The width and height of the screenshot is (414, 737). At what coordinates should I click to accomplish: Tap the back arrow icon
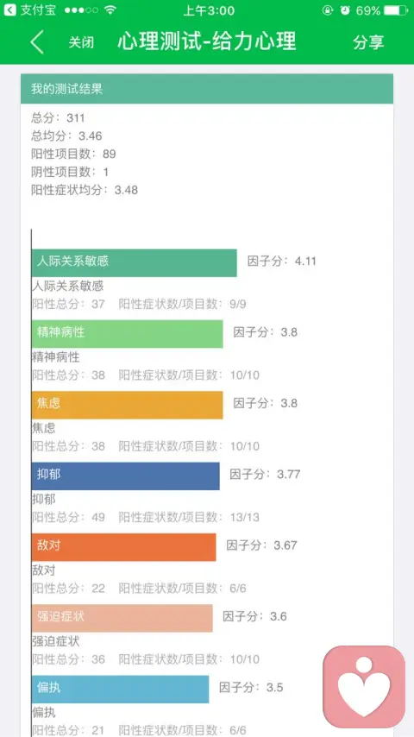coord(37,42)
